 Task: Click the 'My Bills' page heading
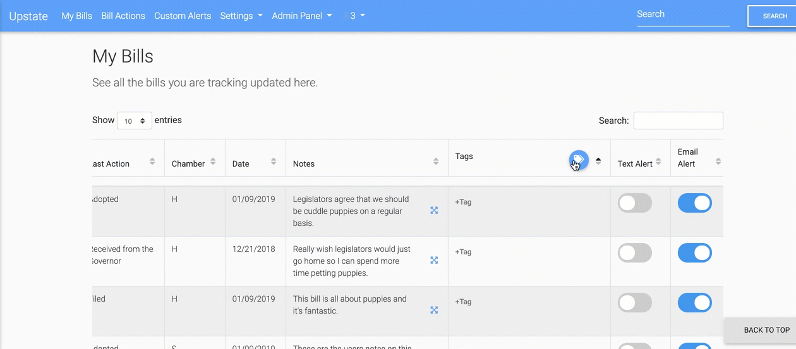123,56
